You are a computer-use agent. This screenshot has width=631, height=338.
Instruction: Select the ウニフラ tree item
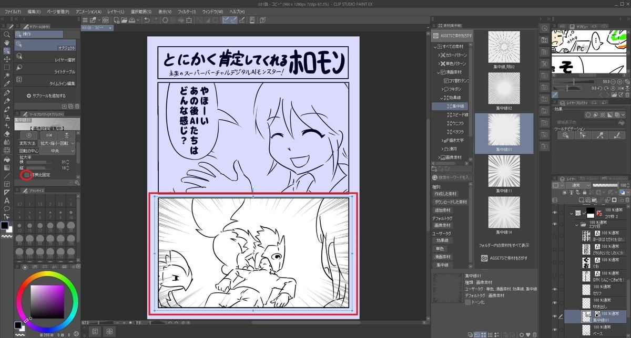454,123
